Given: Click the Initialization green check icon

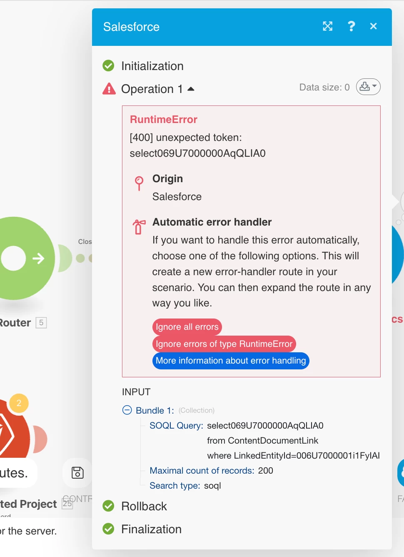Looking at the screenshot, I should point(108,66).
